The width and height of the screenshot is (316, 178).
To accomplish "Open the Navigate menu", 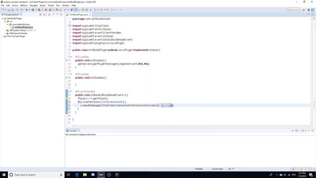I will coord(34,5).
